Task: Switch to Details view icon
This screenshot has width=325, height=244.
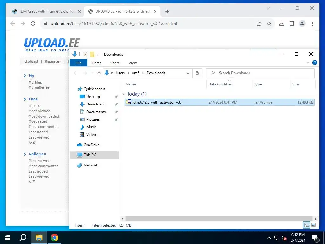Action: coord(307,225)
